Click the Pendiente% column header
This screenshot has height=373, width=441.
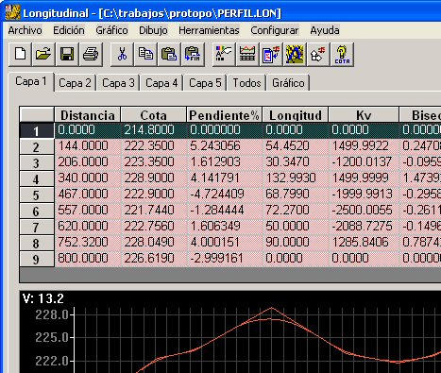pyautogui.click(x=224, y=115)
